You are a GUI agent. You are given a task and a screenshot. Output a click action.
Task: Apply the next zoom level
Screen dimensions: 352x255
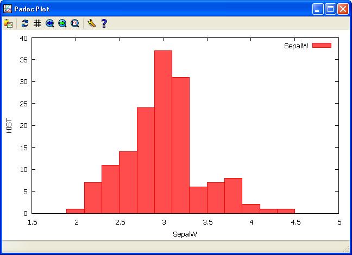click(62, 23)
